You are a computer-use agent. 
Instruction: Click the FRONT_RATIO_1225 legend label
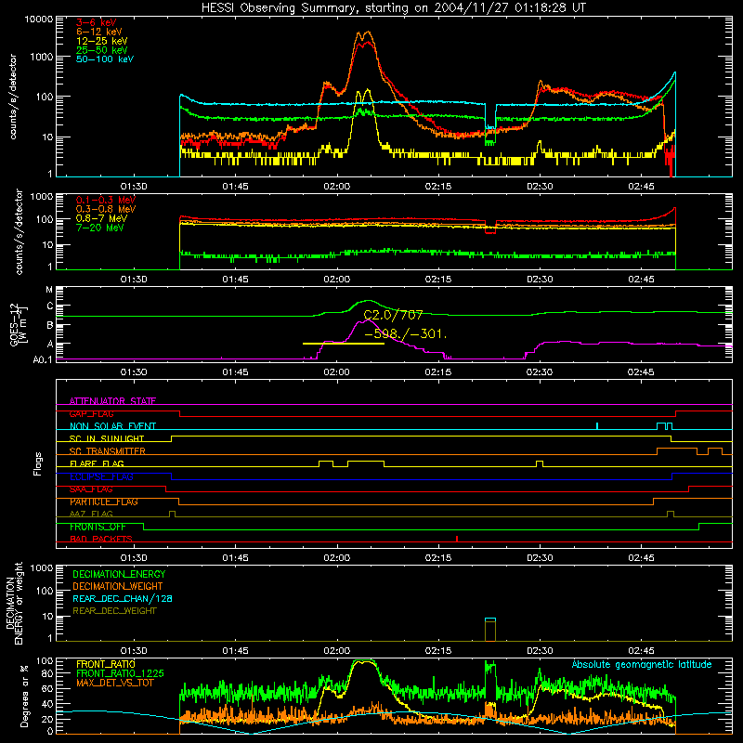coord(120,673)
